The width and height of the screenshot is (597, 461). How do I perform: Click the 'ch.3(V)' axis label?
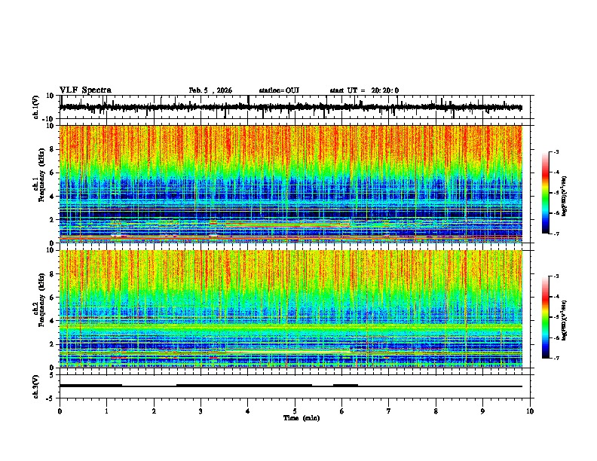[x=36, y=386]
